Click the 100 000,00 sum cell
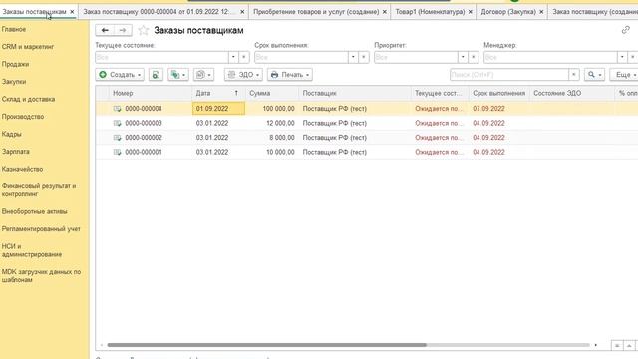 (272, 109)
